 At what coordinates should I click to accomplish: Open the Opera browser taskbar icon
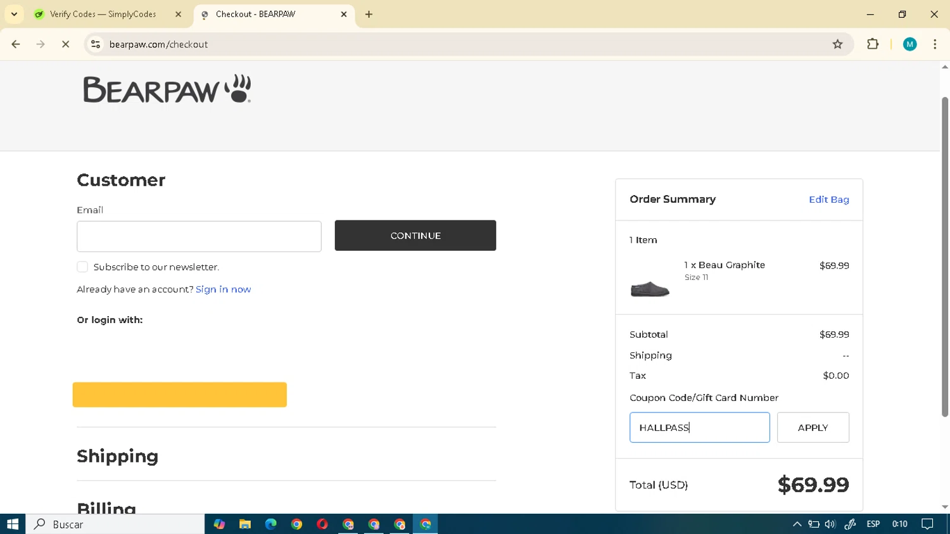click(322, 524)
